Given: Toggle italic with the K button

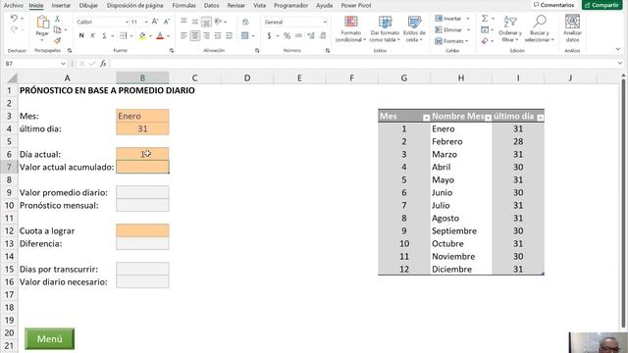Looking at the screenshot, I should (x=93, y=36).
